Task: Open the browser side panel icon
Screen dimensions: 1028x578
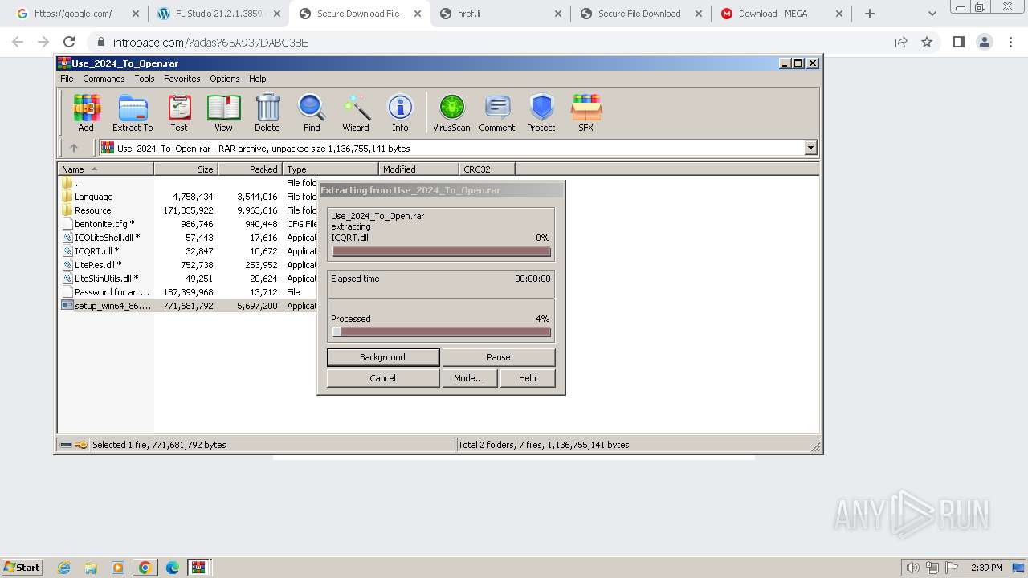Action: (958, 42)
